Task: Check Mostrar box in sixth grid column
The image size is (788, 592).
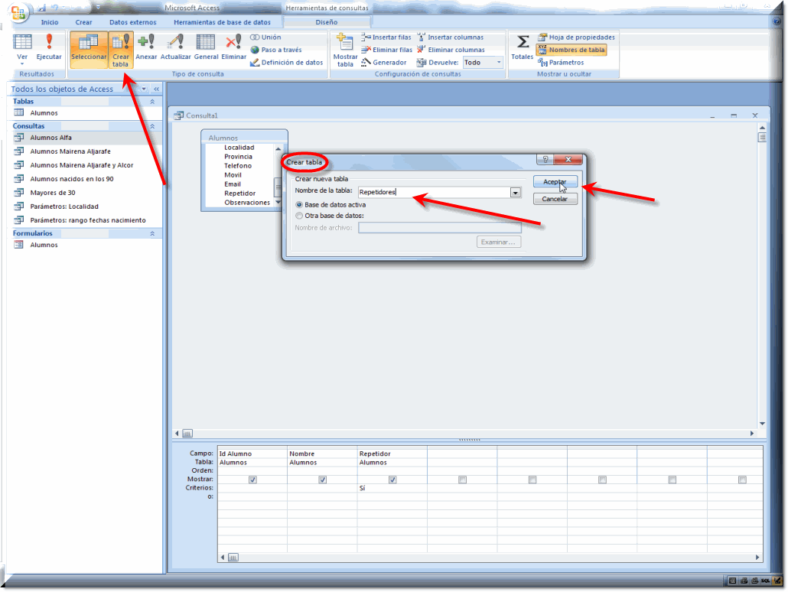Action: coord(602,480)
